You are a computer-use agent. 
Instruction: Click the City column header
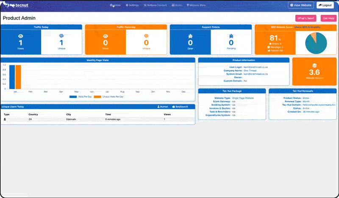pyautogui.click(x=69, y=114)
